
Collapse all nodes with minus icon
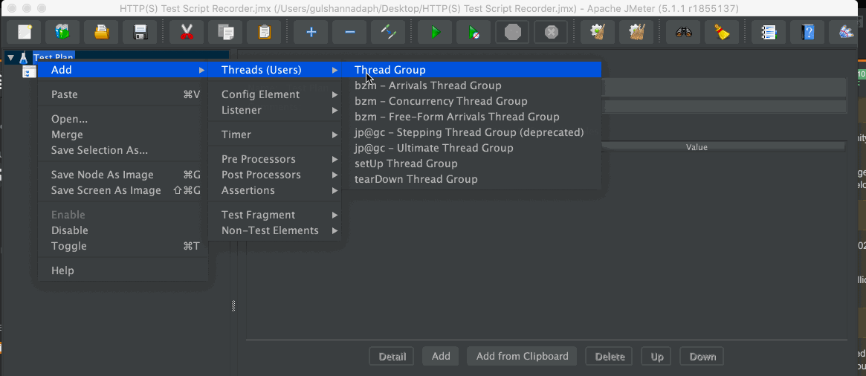coord(349,32)
